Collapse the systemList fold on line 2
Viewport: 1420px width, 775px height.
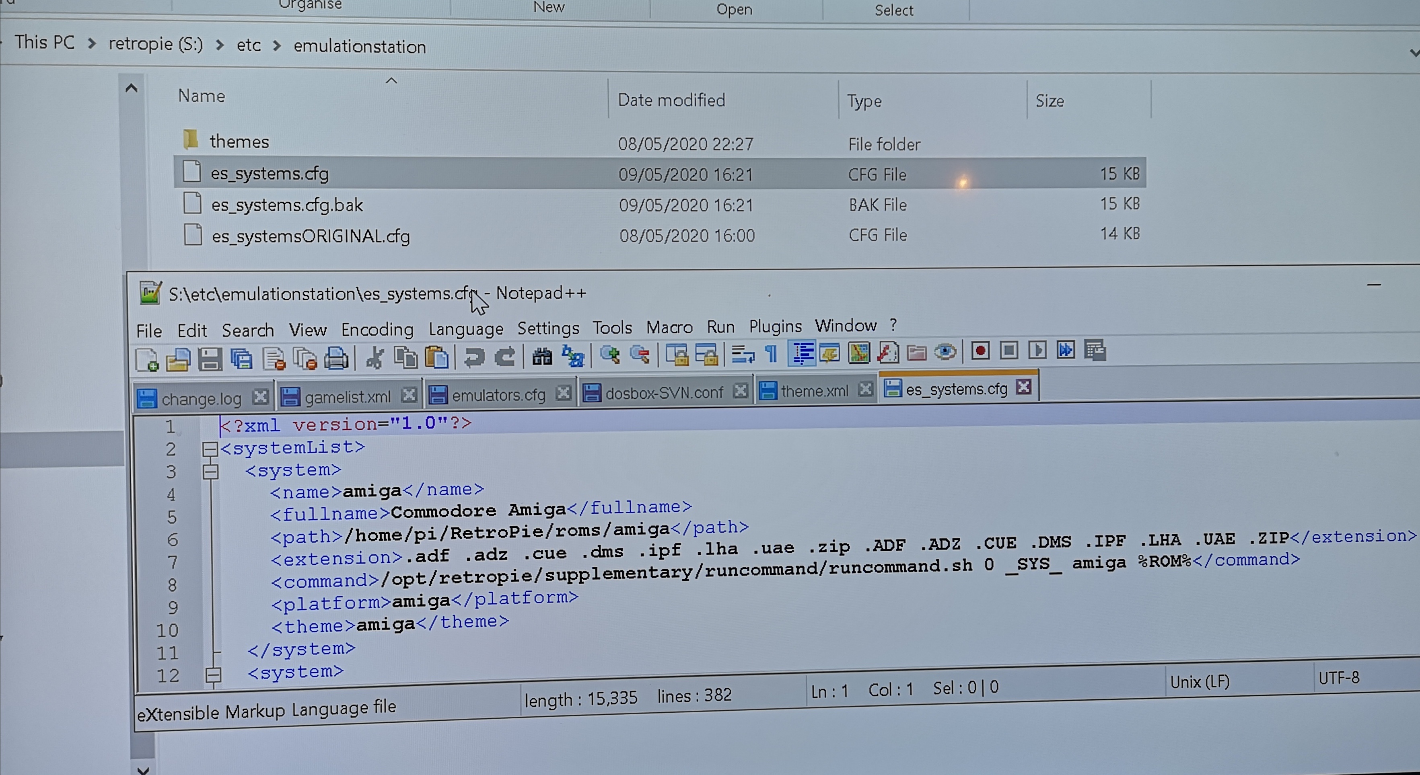[210, 449]
